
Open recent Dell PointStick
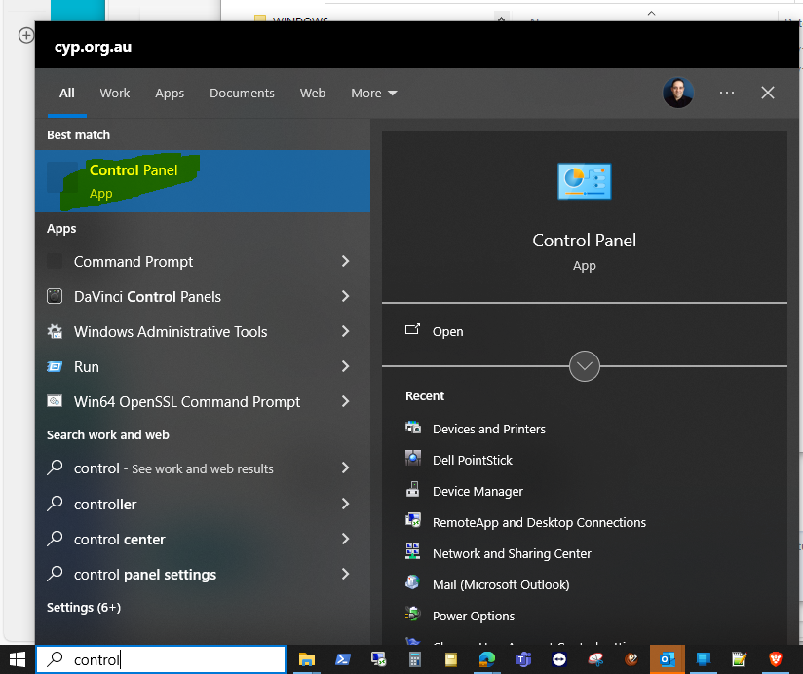473,460
